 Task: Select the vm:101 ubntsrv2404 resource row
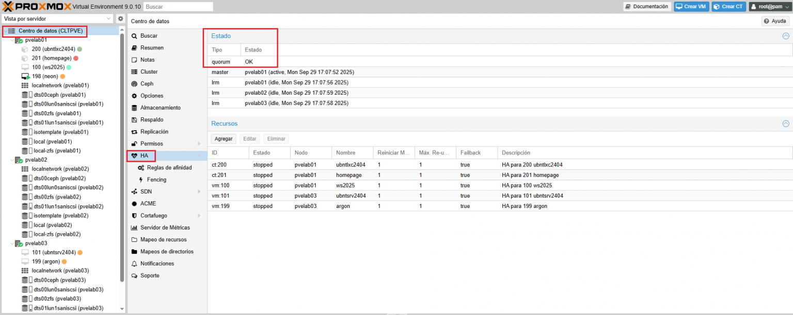click(500, 196)
